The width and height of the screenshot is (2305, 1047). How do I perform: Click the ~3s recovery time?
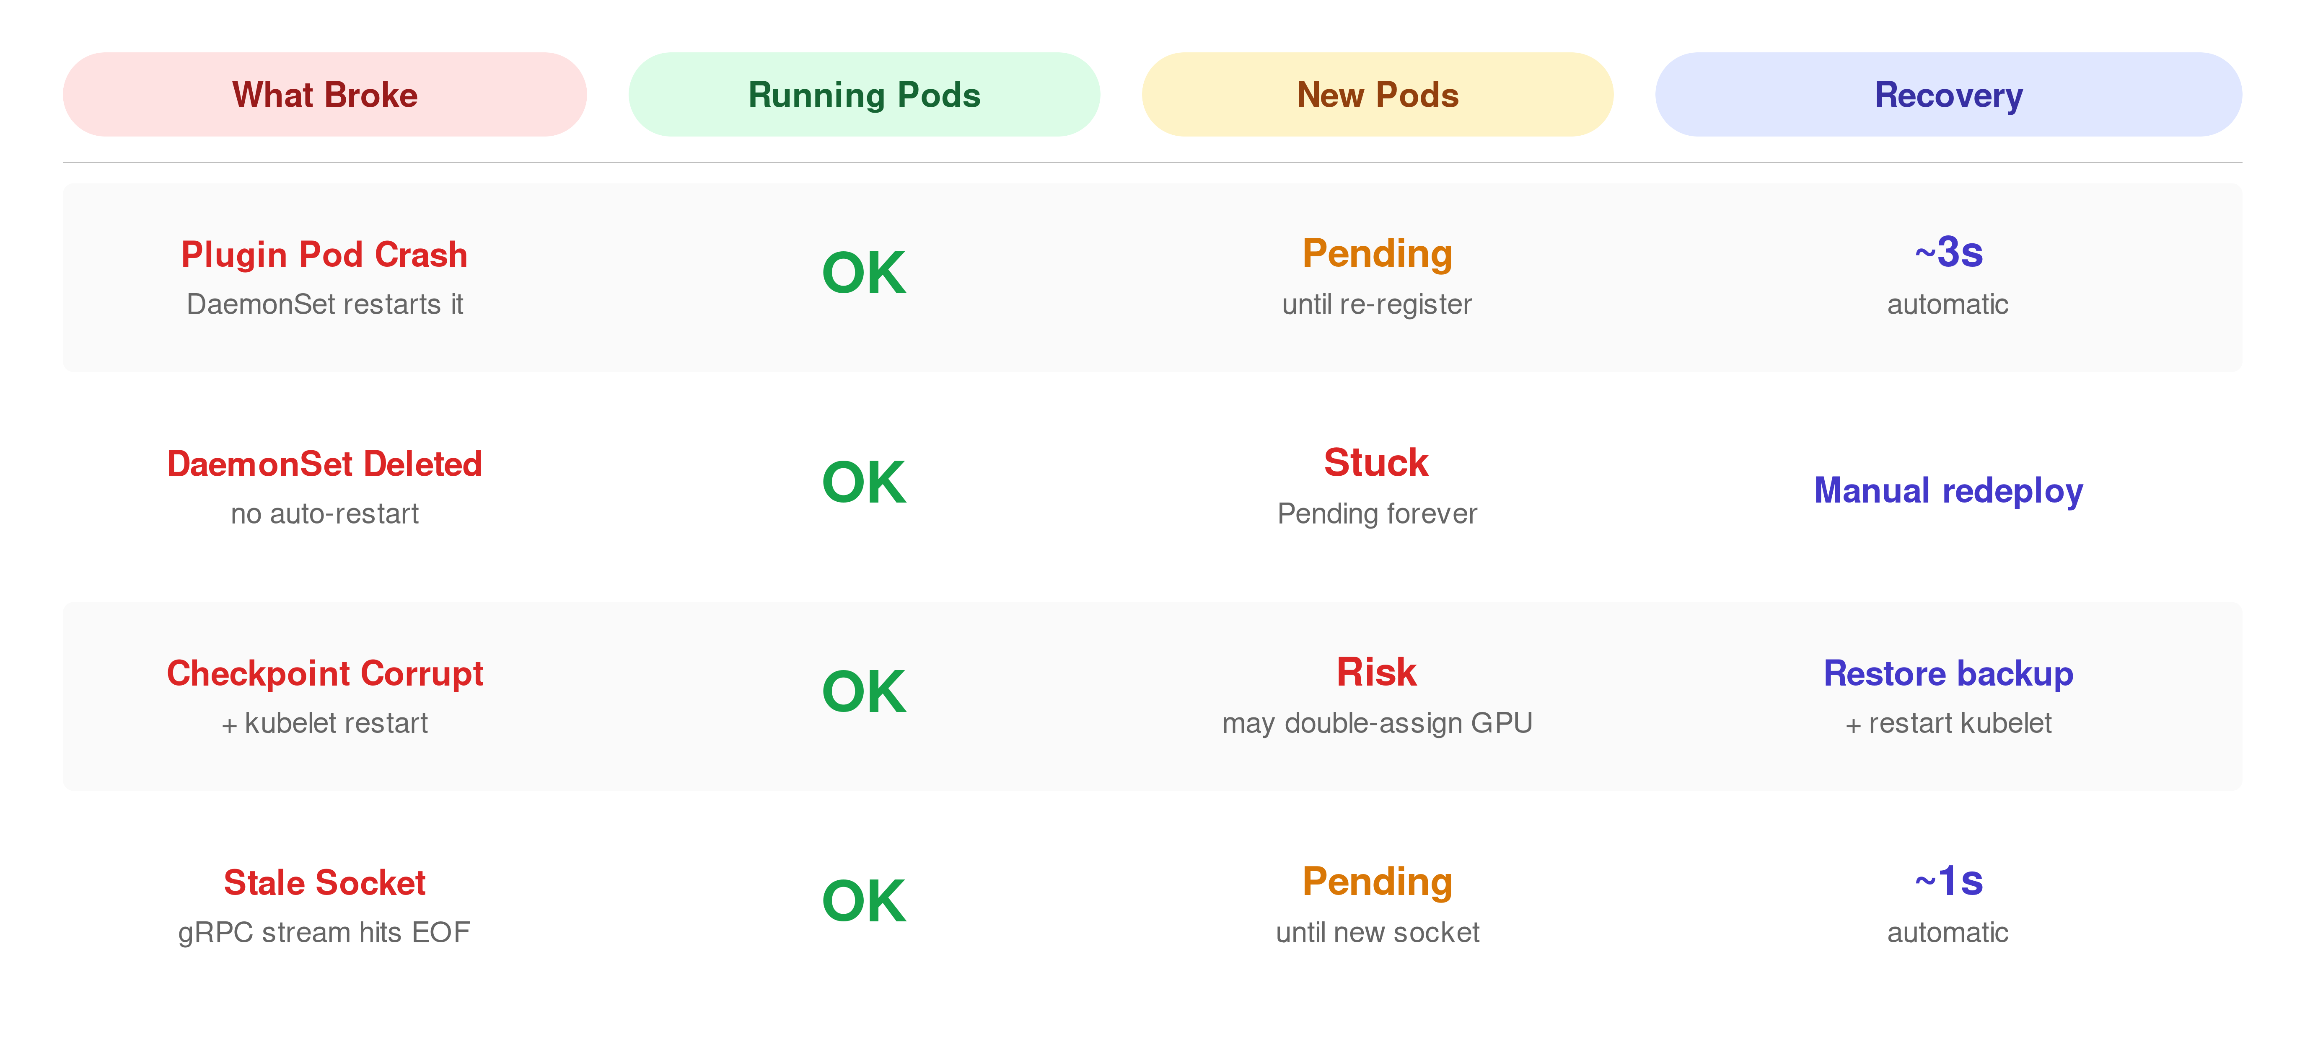click(x=1948, y=253)
